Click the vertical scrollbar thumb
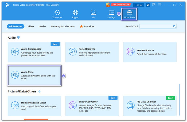Screen dimensions: 187x122 pos(180,100)
